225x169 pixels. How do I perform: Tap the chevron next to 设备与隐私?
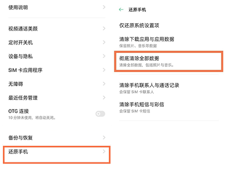(104, 56)
